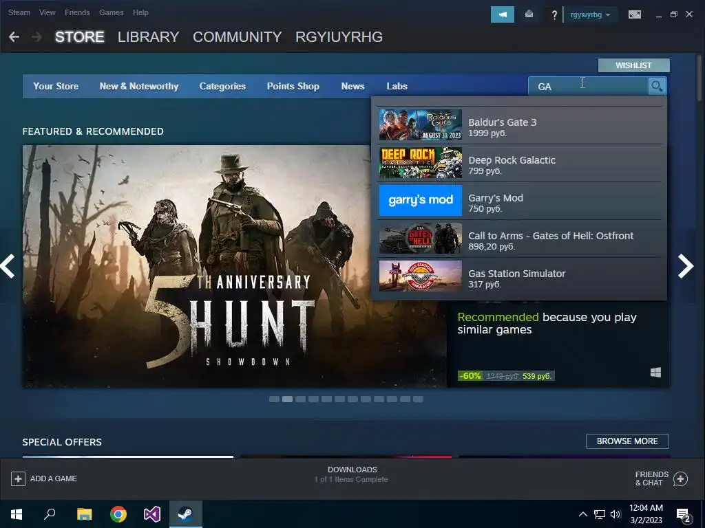Open the Labs link
This screenshot has width=705, height=528.
(x=397, y=86)
